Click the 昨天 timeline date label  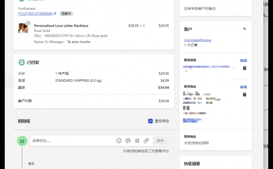click(x=31, y=164)
